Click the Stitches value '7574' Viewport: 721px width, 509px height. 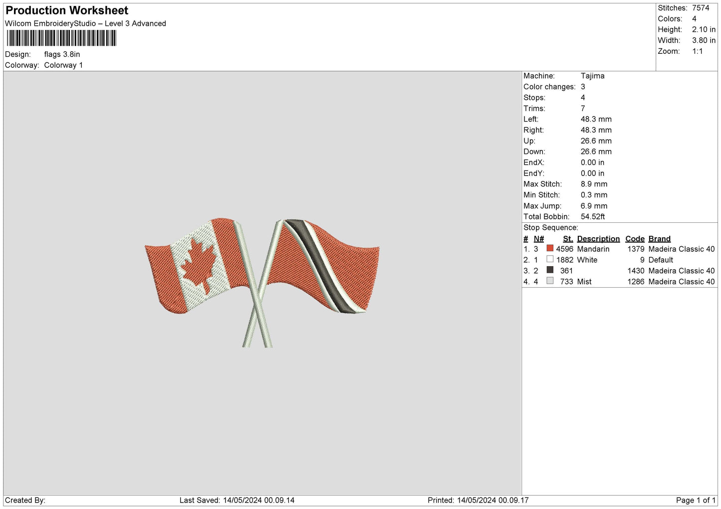coord(701,8)
